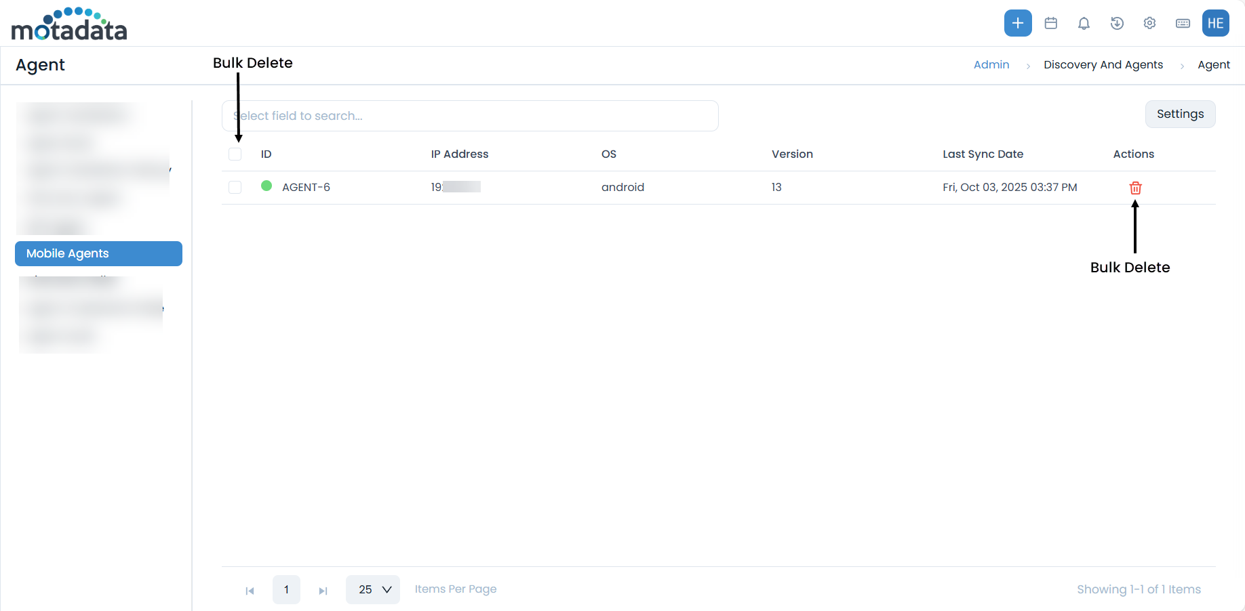Open the notifications bell

tap(1084, 23)
